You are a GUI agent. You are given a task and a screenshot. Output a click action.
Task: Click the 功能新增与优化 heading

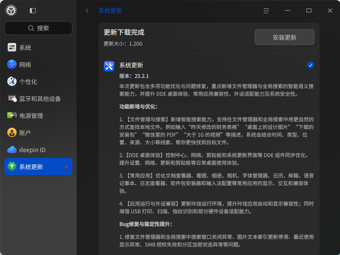click(138, 106)
